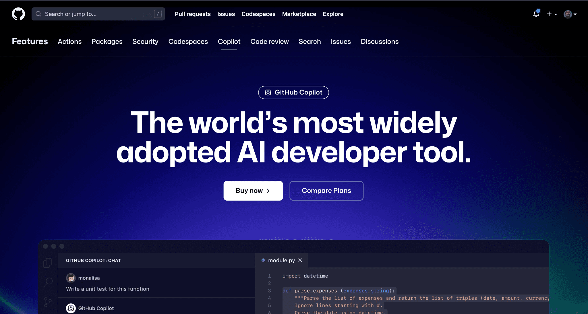588x314 pixels.
Task: Click line number 3 in editor gutter
Action: click(269, 291)
